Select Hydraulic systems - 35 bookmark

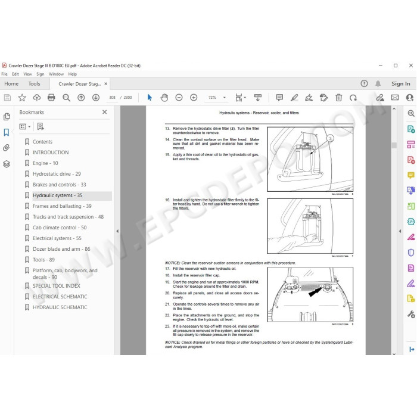57,195
